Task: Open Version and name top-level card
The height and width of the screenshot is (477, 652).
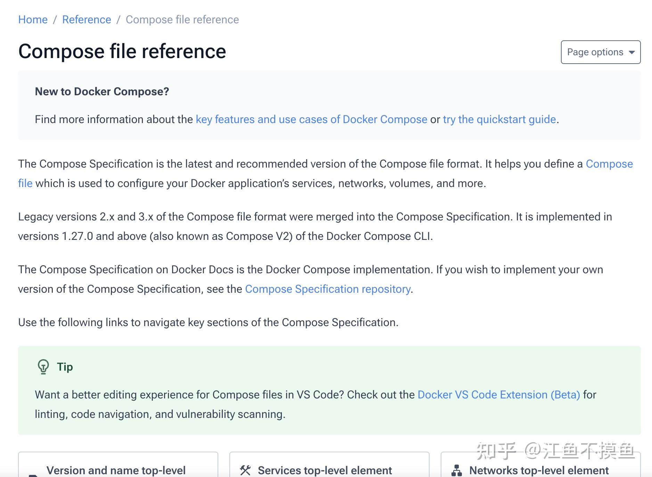Action: (x=116, y=470)
